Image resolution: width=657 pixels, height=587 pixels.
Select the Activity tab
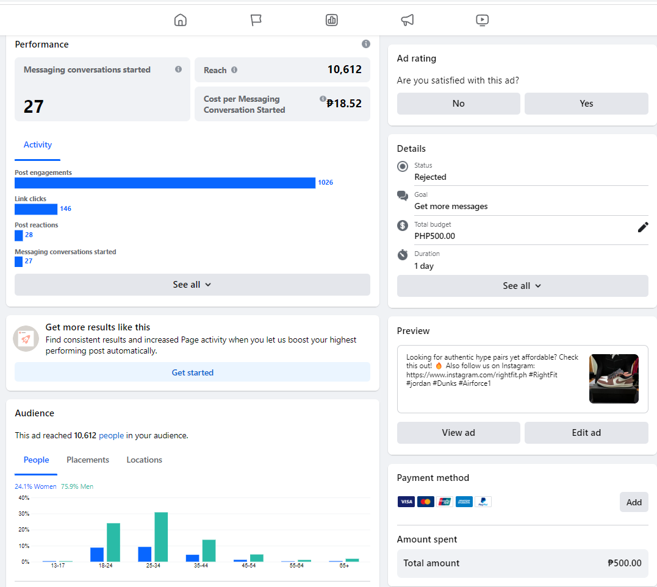click(x=38, y=145)
